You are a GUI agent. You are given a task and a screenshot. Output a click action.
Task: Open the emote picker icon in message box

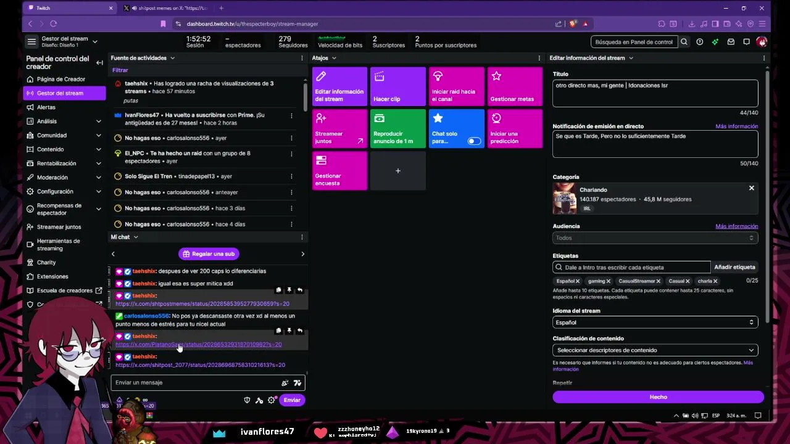click(297, 383)
